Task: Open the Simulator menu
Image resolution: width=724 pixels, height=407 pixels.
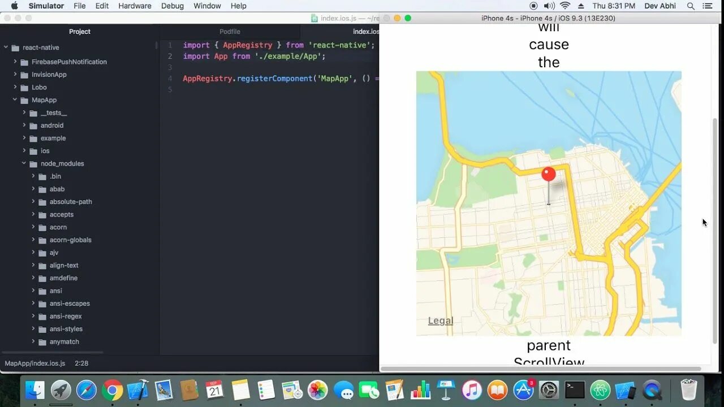Action: pyautogui.click(x=46, y=6)
